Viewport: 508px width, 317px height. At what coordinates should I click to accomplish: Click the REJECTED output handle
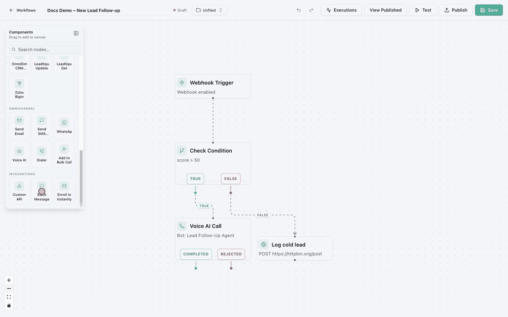click(x=231, y=254)
